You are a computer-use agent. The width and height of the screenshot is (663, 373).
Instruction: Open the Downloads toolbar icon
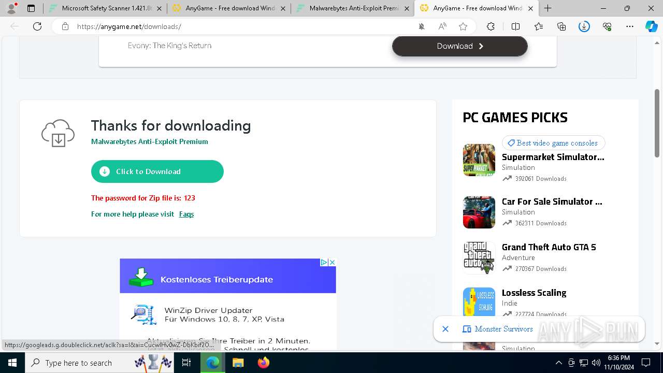coord(584,26)
